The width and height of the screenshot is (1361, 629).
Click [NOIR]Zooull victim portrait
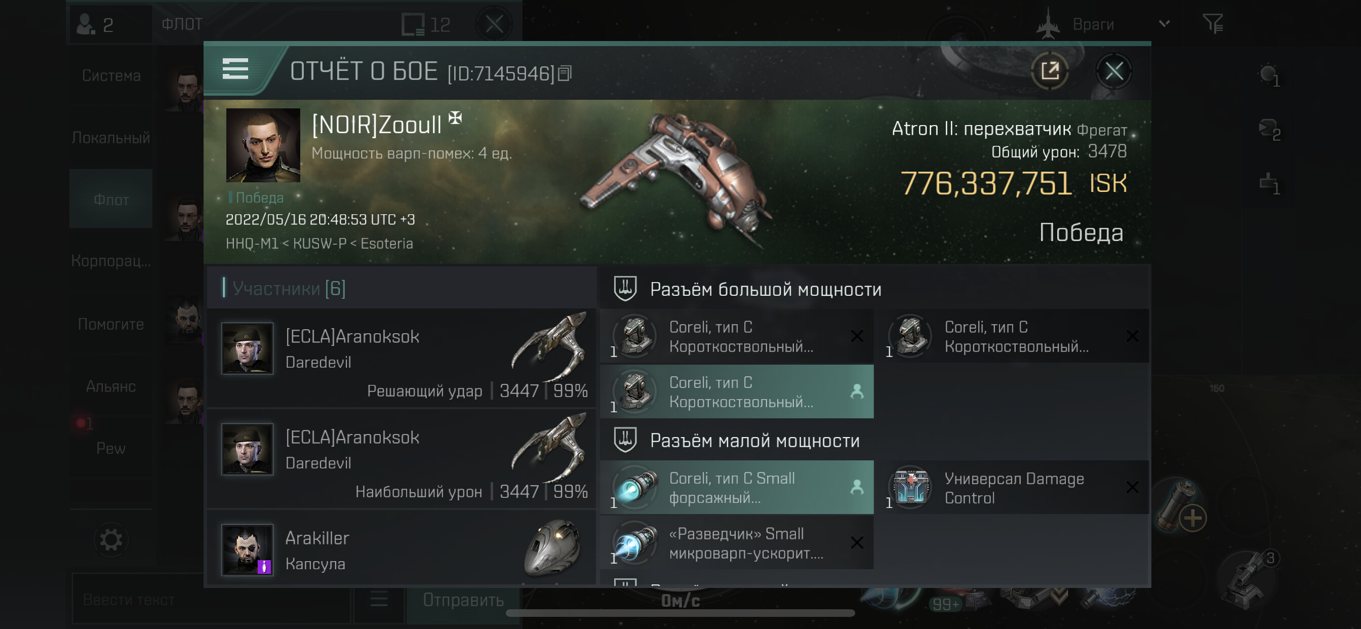[263, 145]
